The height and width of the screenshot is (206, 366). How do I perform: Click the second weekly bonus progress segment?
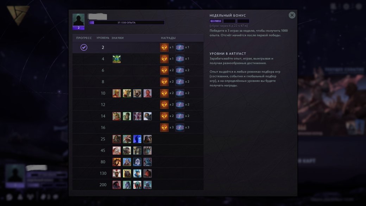coord(229,21)
